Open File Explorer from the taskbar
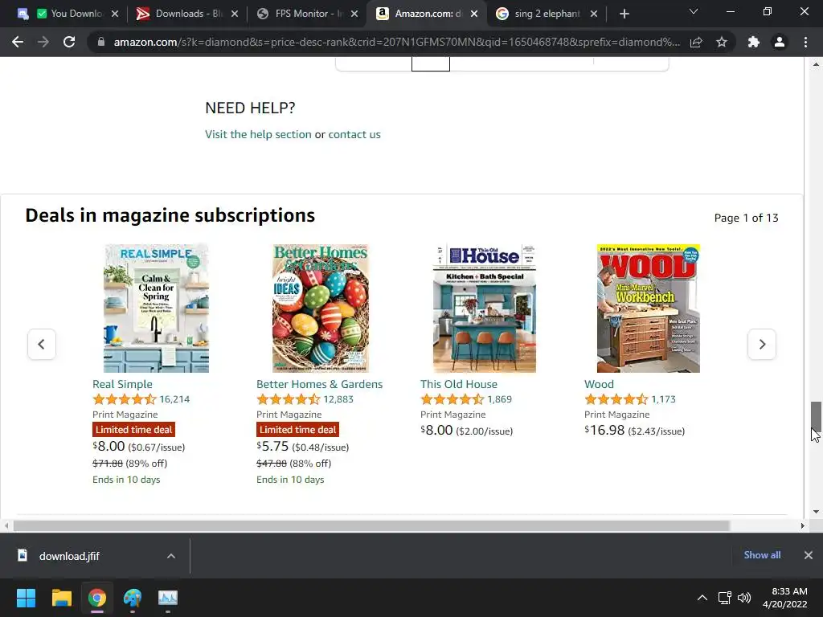The width and height of the screenshot is (823, 617). click(61, 598)
